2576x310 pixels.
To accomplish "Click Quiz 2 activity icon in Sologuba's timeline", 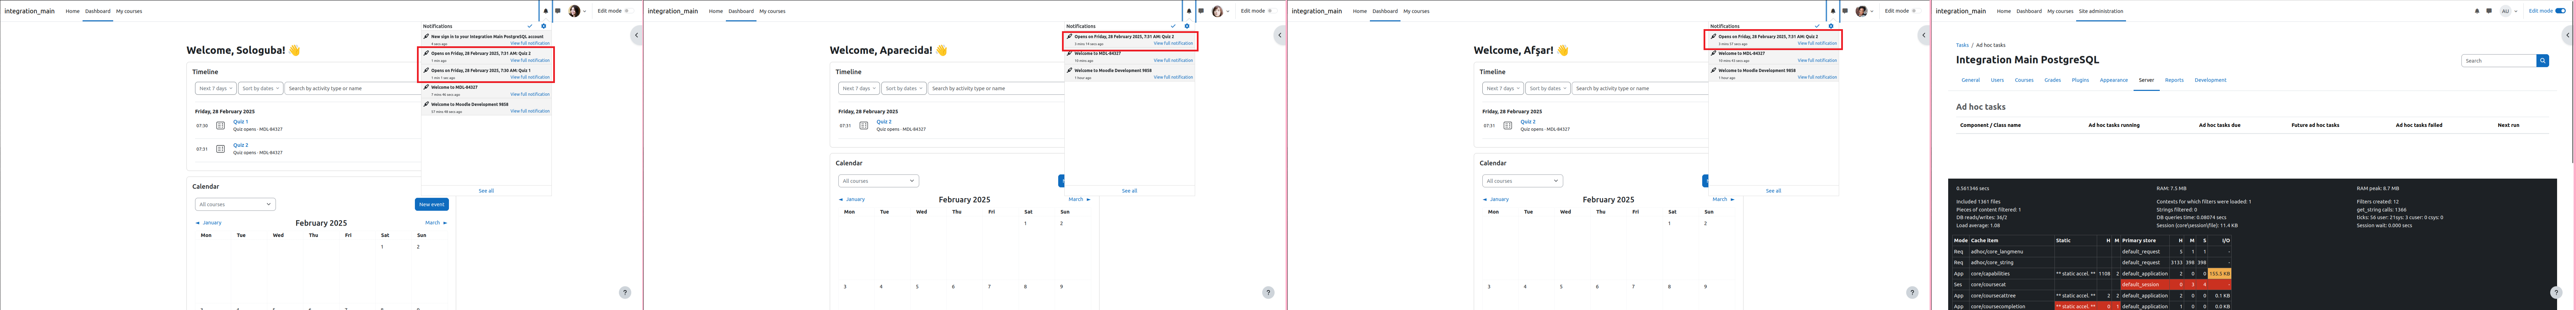I will (x=221, y=148).
